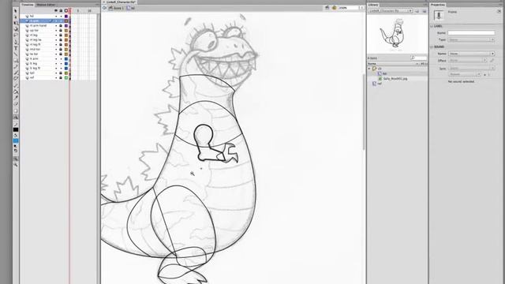Select the Free Transform tool
Screen dimensions: 505x284
point(16,23)
